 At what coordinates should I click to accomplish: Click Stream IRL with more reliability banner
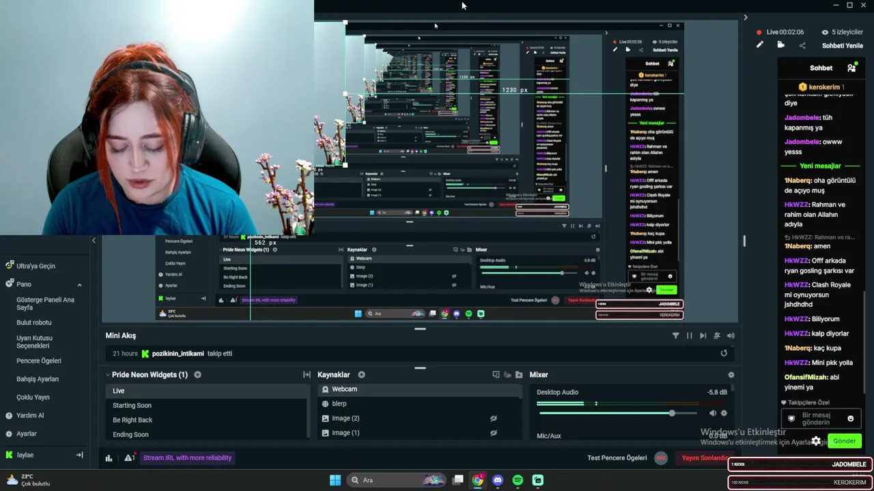click(x=187, y=458)
